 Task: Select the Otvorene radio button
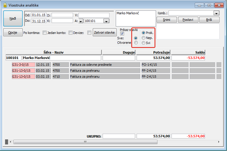[136, 43]
